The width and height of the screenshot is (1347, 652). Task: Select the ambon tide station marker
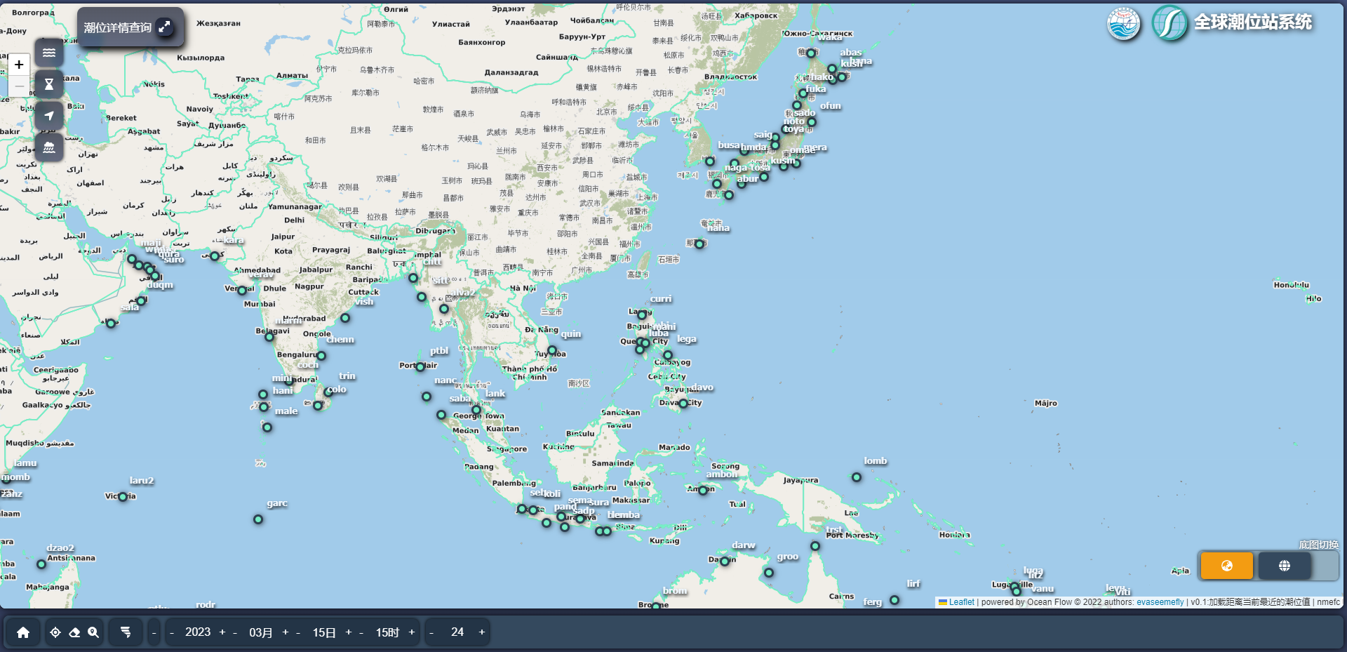click(703, 491)
